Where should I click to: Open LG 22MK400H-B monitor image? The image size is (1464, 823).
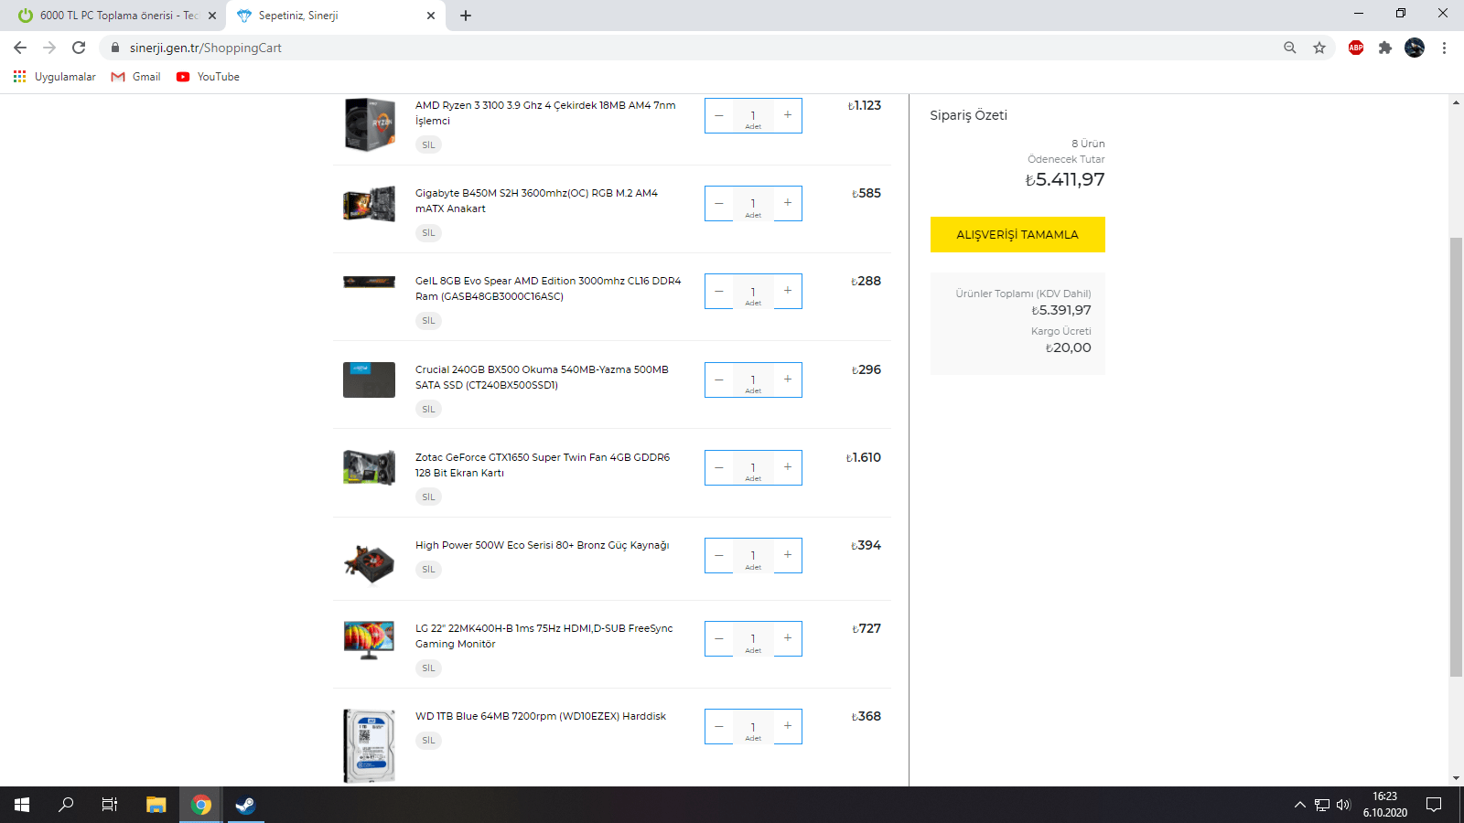(370, 640)
